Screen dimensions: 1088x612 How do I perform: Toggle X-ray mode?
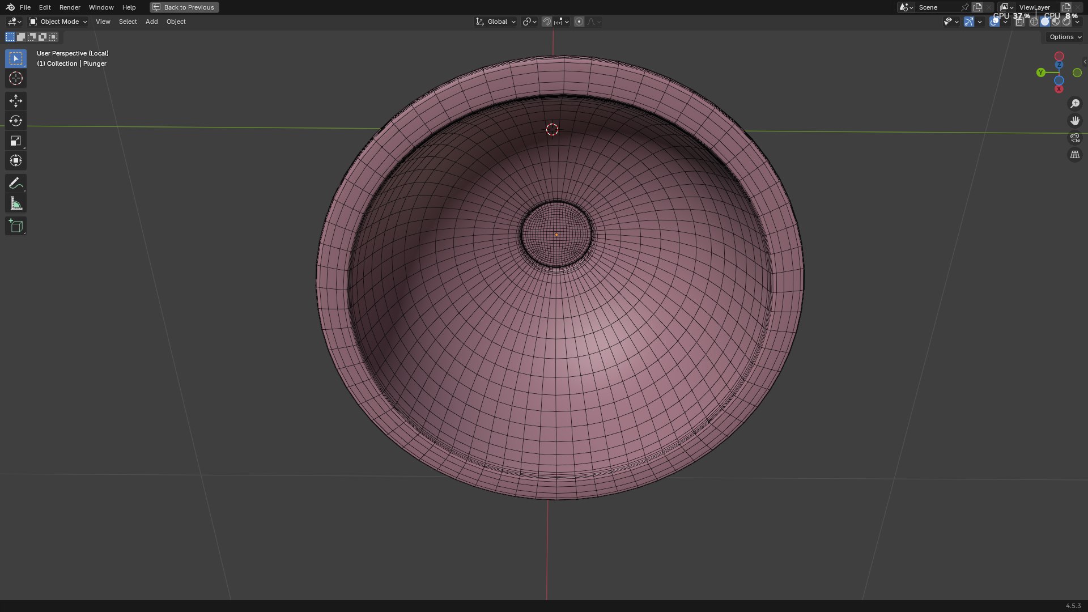tap(1019, 22)
